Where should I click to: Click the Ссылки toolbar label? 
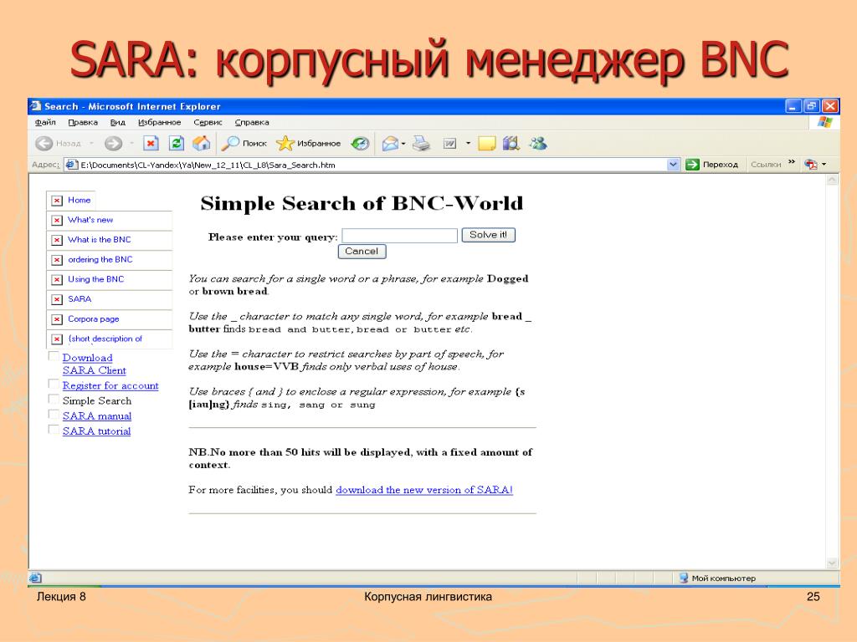(766, 165)
